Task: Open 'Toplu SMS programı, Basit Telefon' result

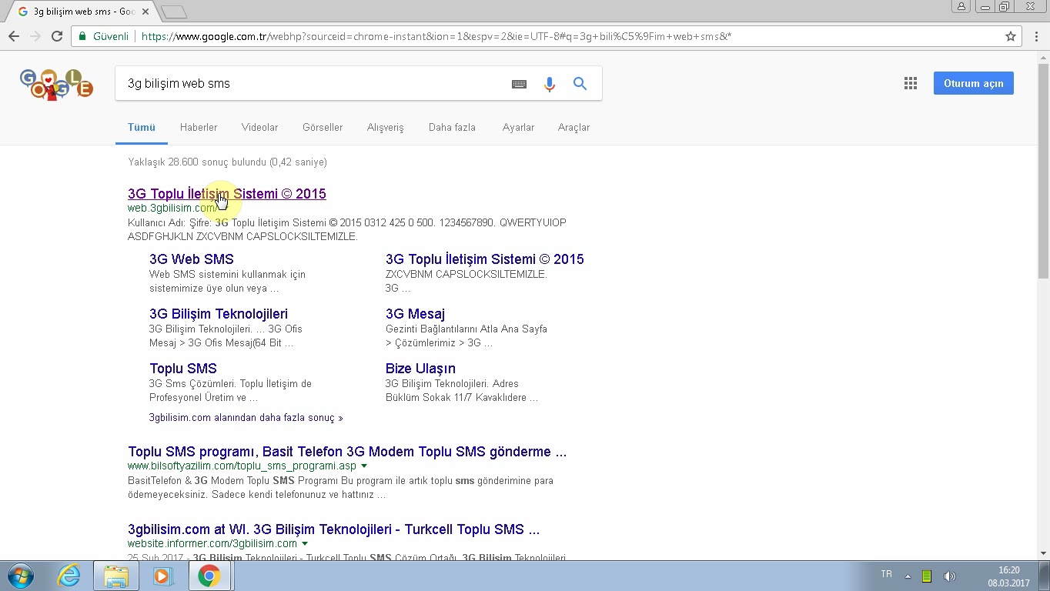Action: click(x=347, y=452)
